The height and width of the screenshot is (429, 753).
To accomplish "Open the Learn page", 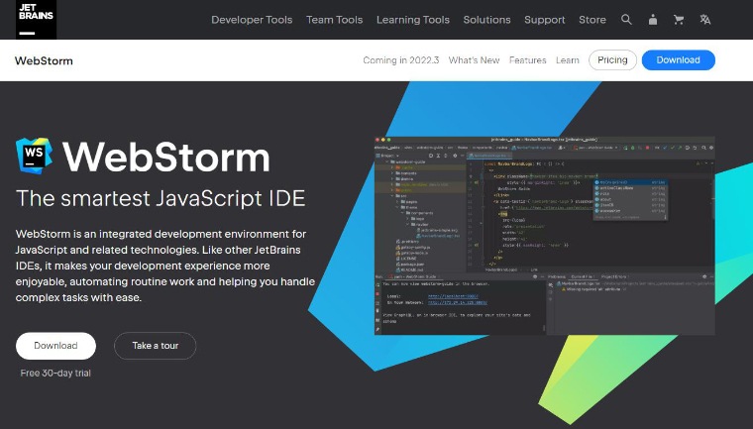I will (x=567, y=60).
